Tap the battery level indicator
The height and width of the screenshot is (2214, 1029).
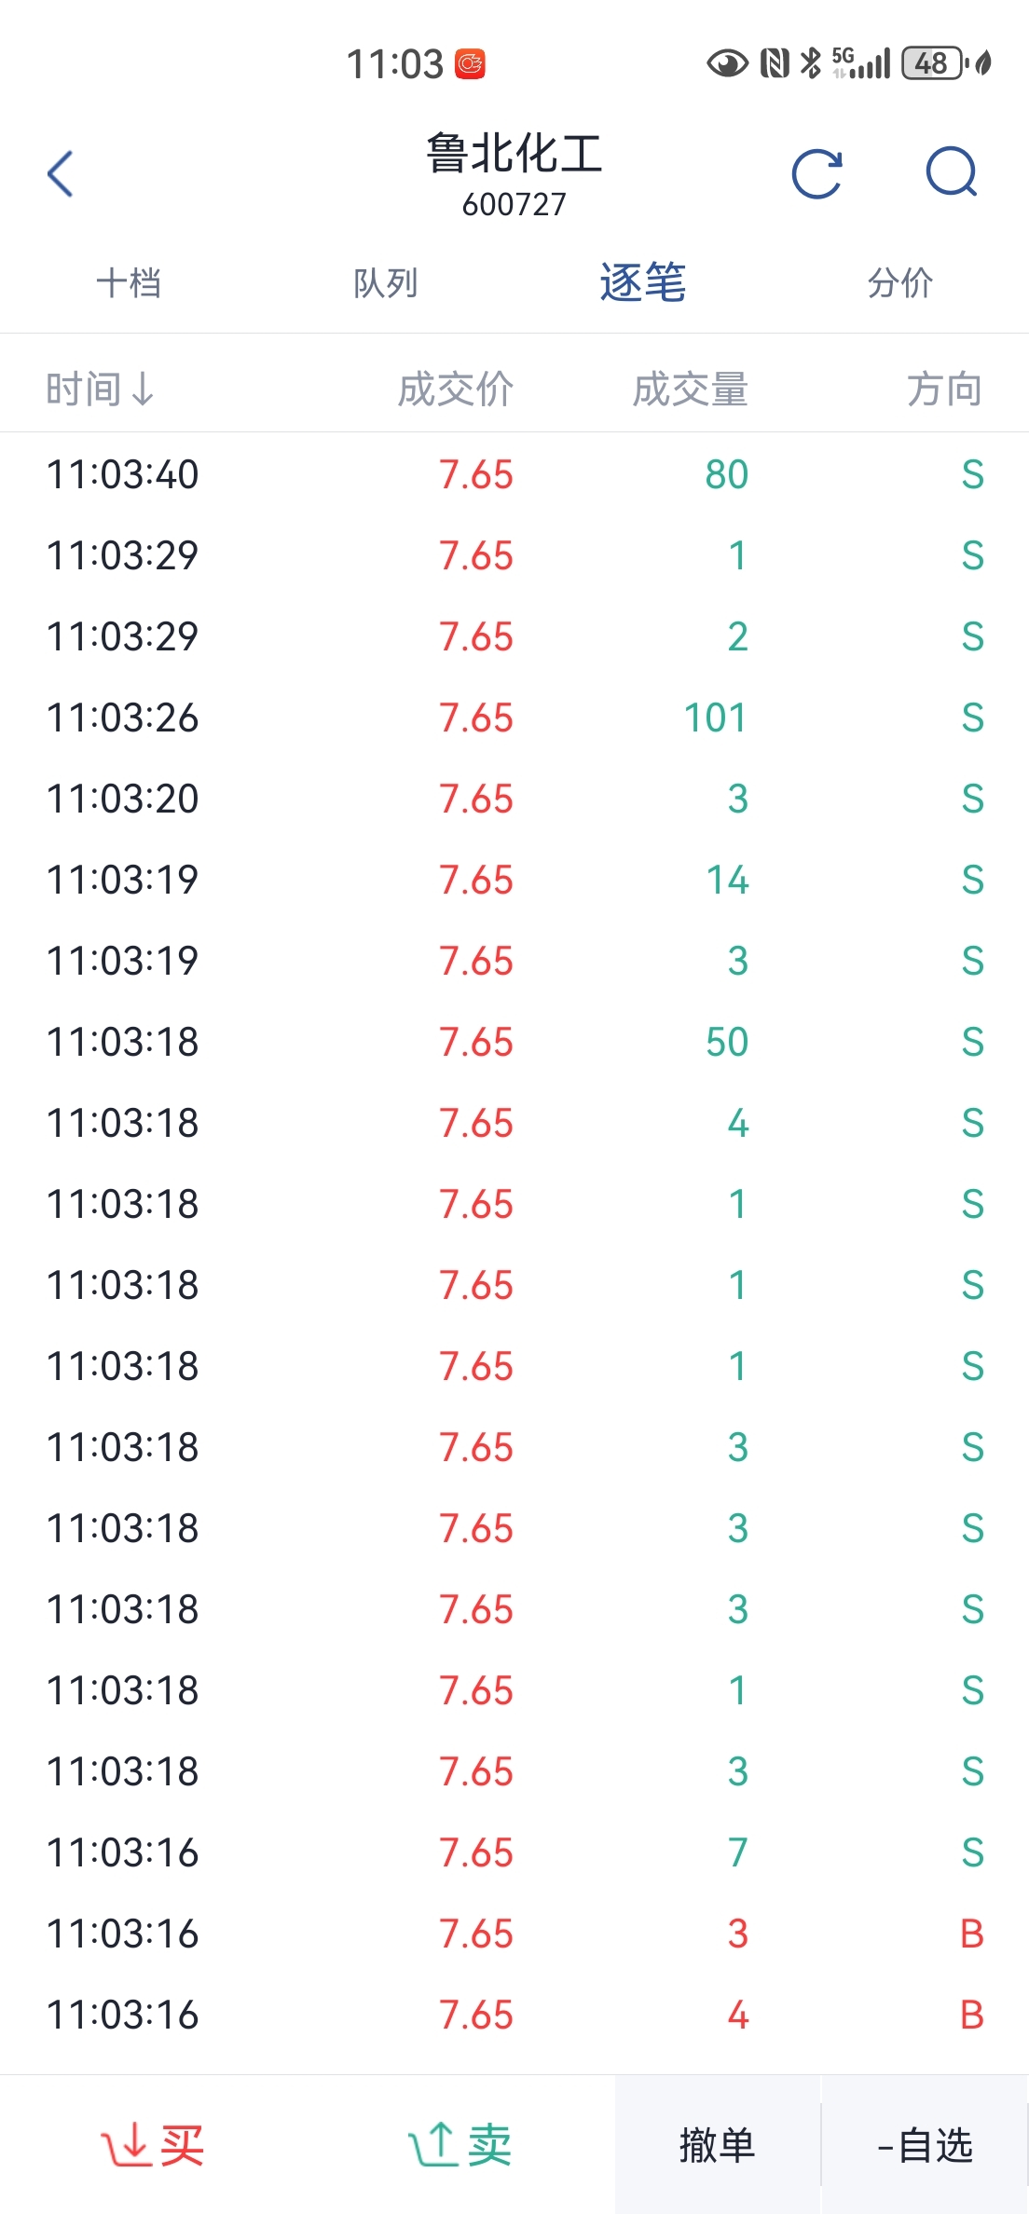pyautogui.click(x=932, y=63)
